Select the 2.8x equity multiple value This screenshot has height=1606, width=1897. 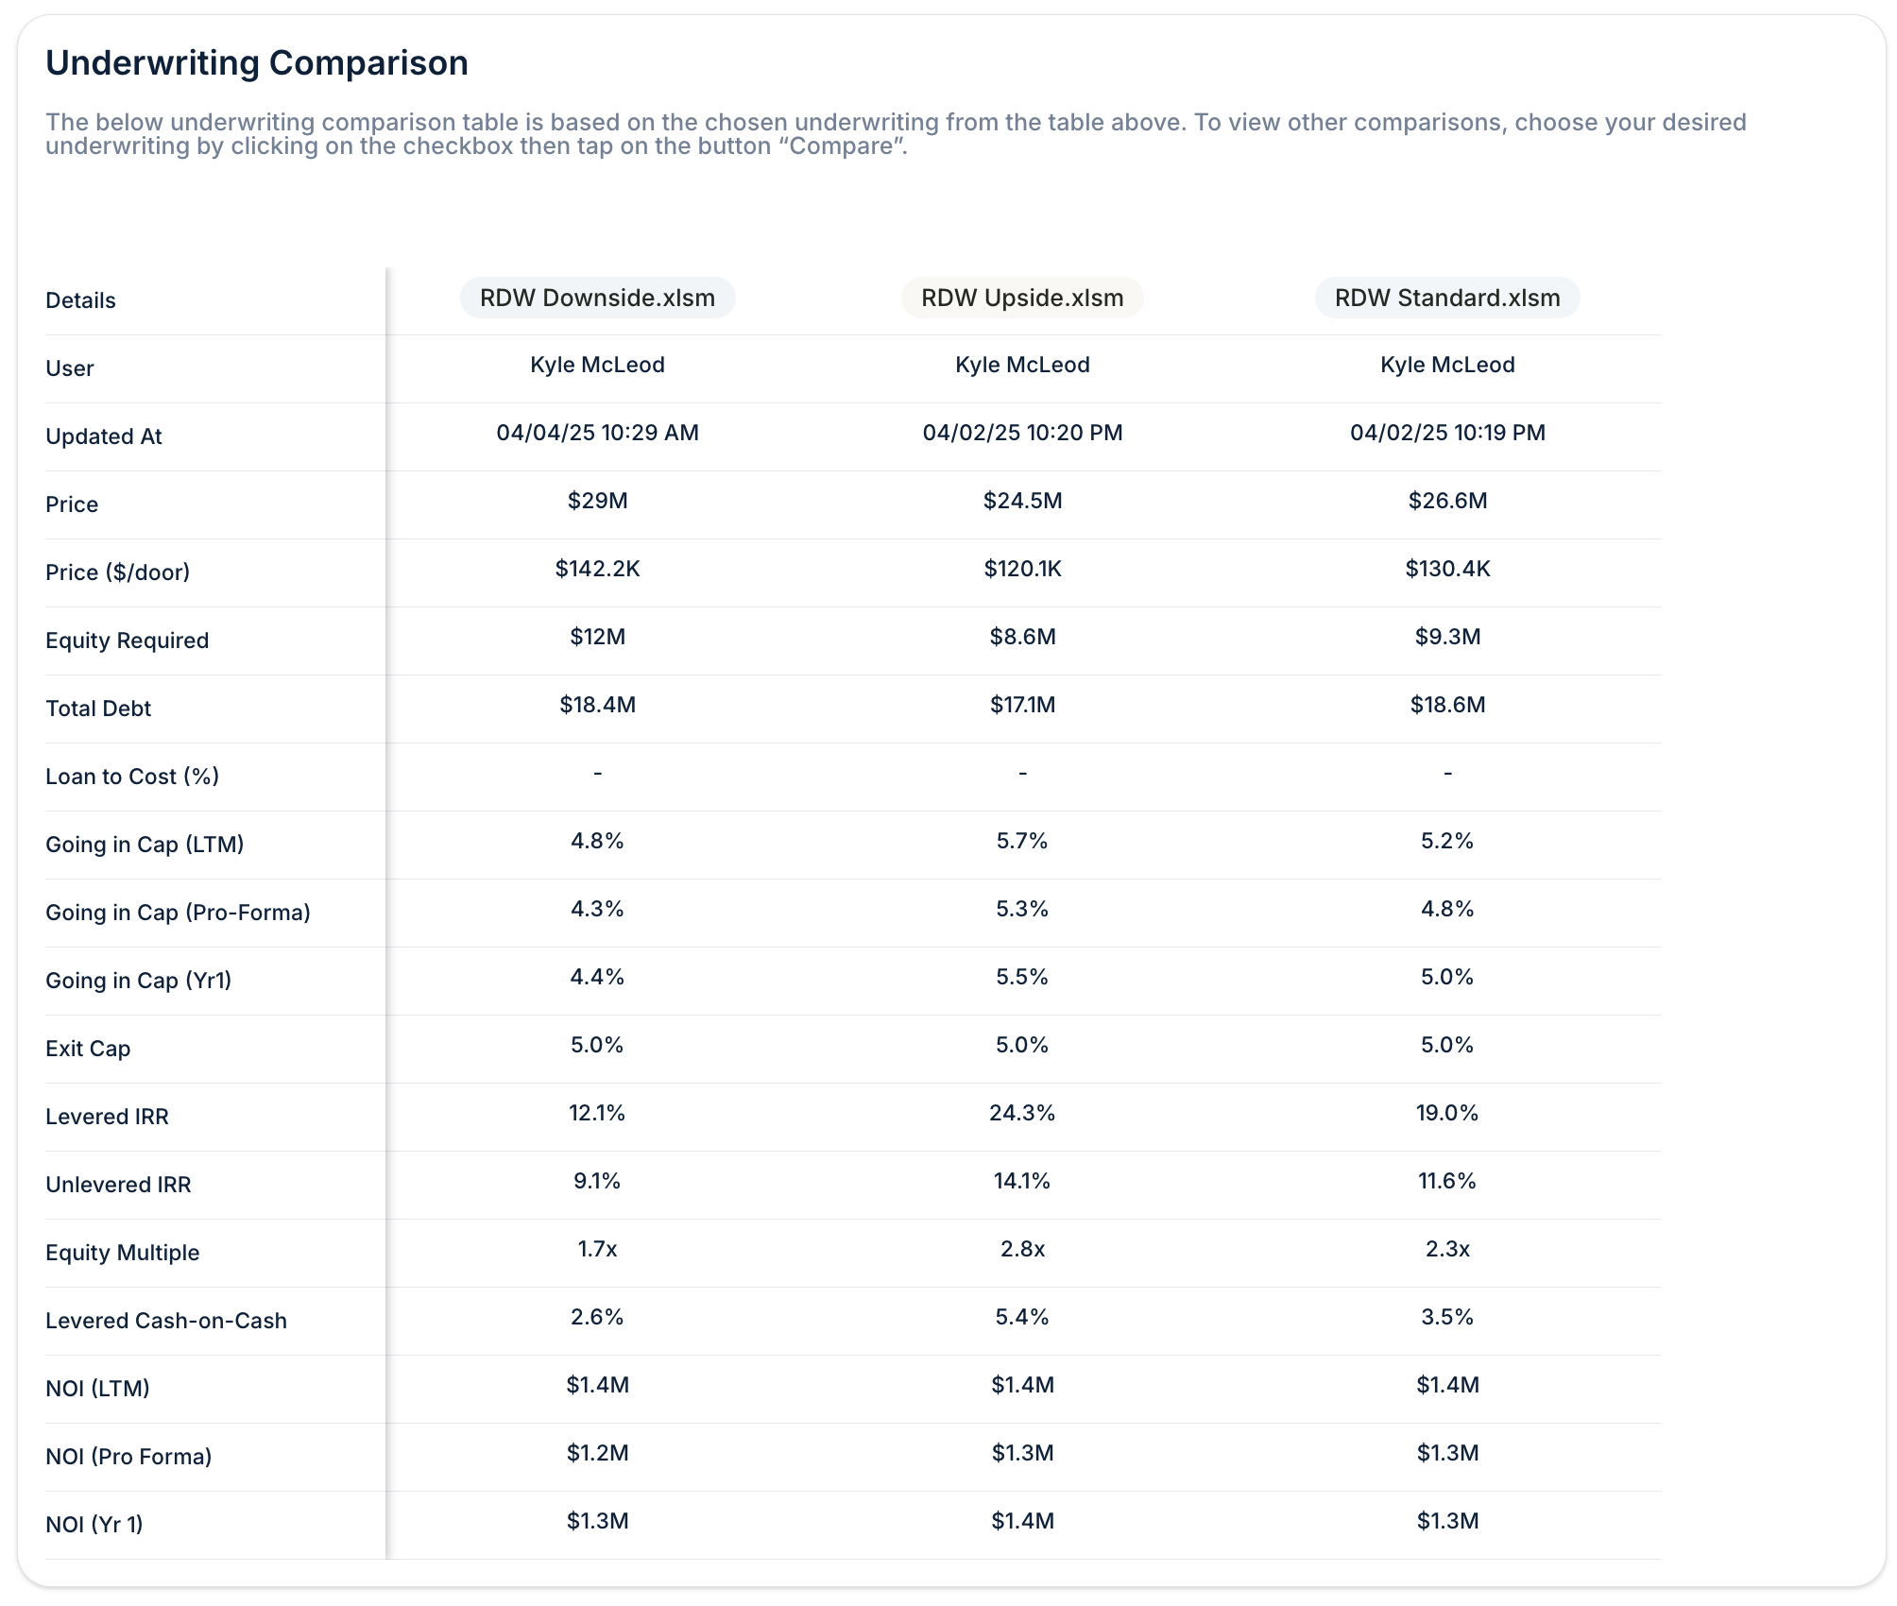pyautogui.click(x=1022, y=1249)
